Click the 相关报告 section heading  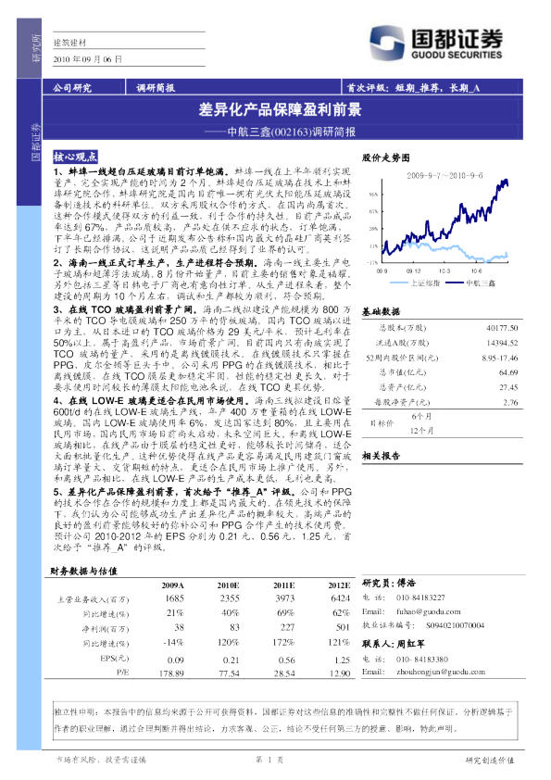point(381,456)
